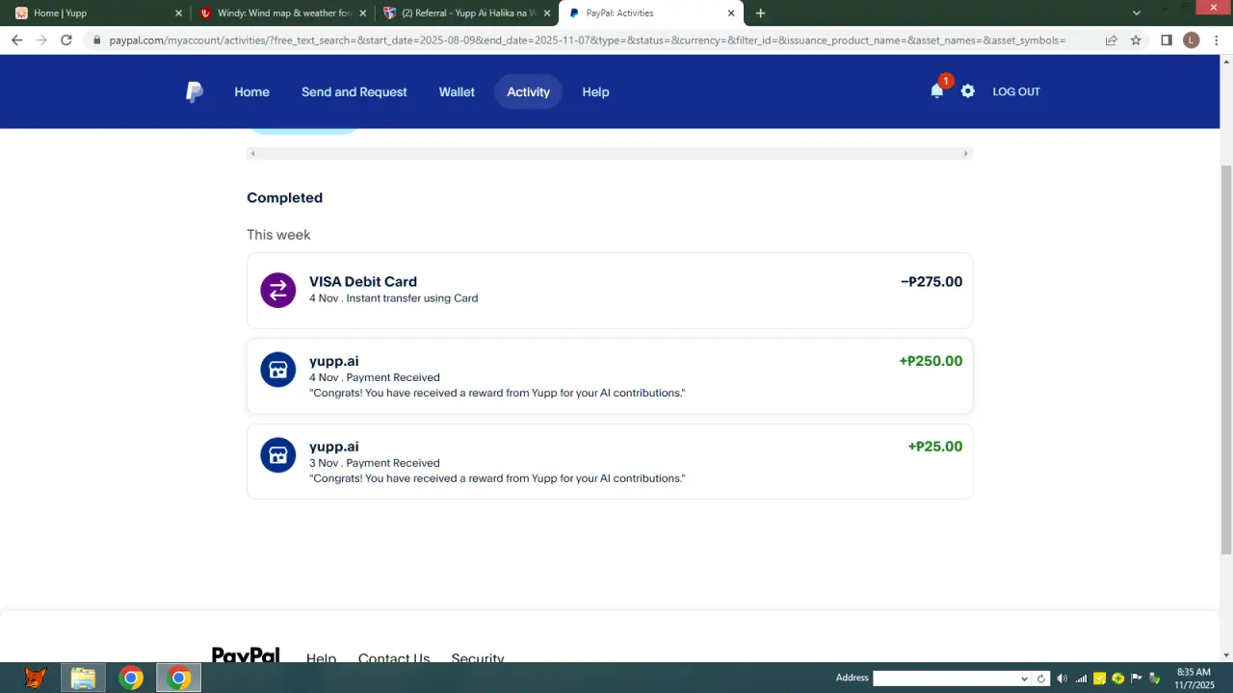Go back to the previous page
The image size is (1233, 693).
pos(16,39)
